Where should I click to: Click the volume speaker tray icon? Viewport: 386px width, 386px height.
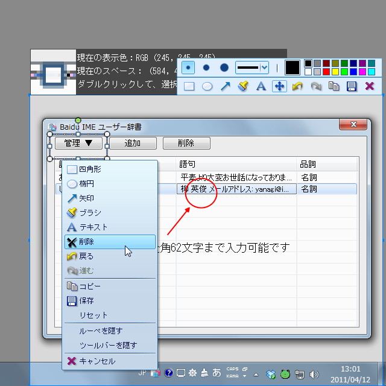(x=314, y=375)
